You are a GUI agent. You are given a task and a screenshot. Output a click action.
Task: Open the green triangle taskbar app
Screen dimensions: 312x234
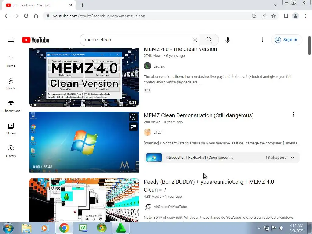pyautogui.click(x=121, y=228)
